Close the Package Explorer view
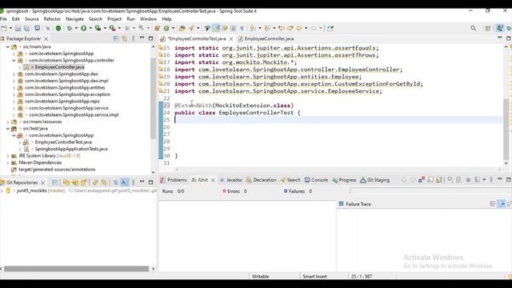The width and height of the screenshot is (512, 288). pyautogui.click(x=46, y=38)
